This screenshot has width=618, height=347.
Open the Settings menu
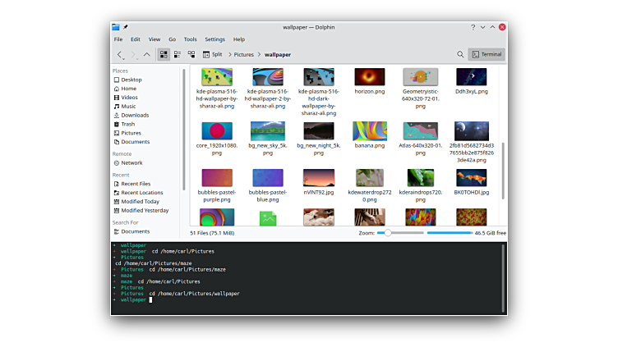[214, 39]
